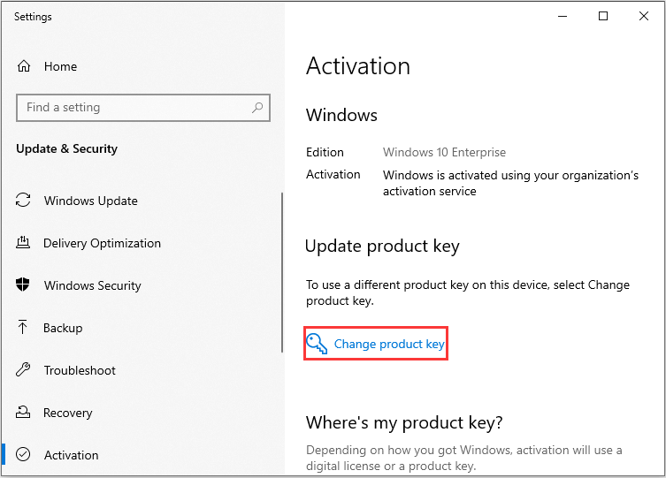Click the search magnifier icon

[x=257, y=108]
